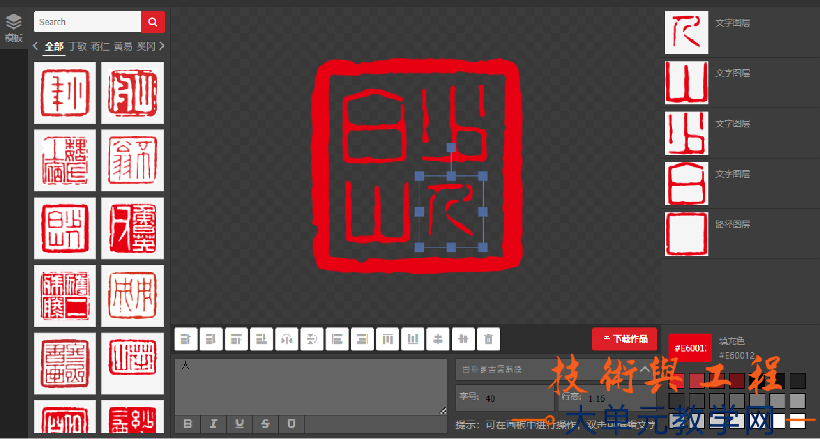Switch to the 全部 category tab

[x=54, y=47]
